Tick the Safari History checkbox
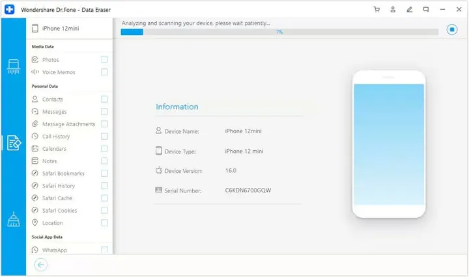This screenshot has height=277, width=469. 104,186
